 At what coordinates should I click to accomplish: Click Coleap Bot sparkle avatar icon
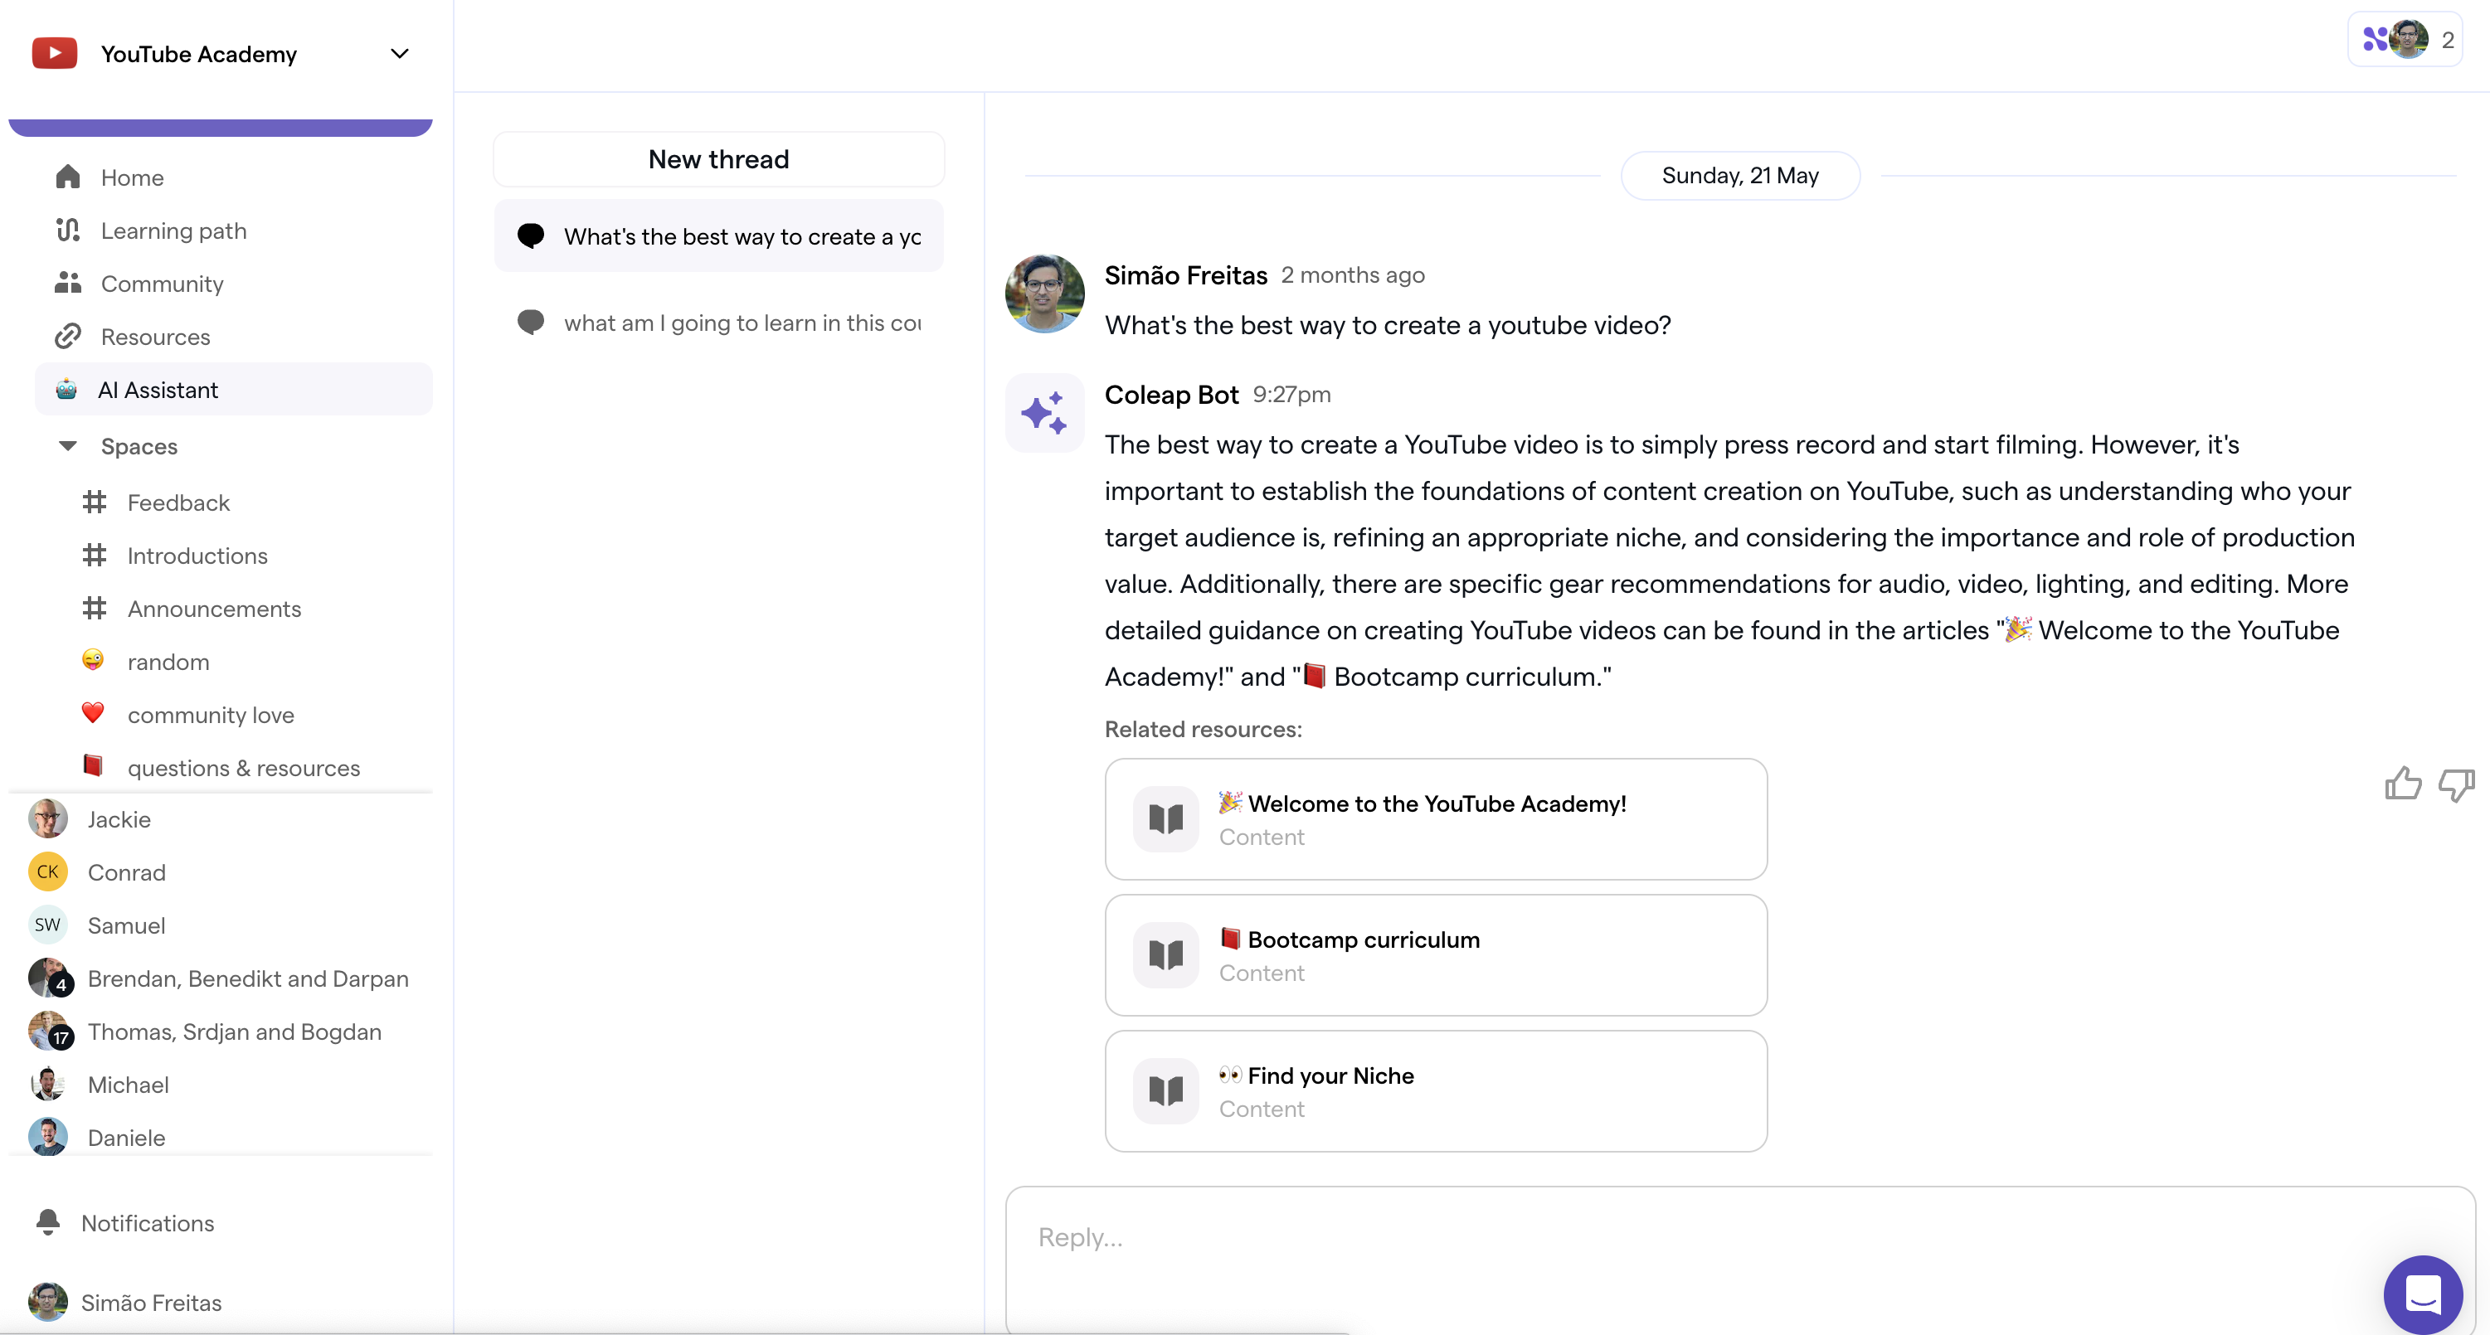coord(1045,414)
